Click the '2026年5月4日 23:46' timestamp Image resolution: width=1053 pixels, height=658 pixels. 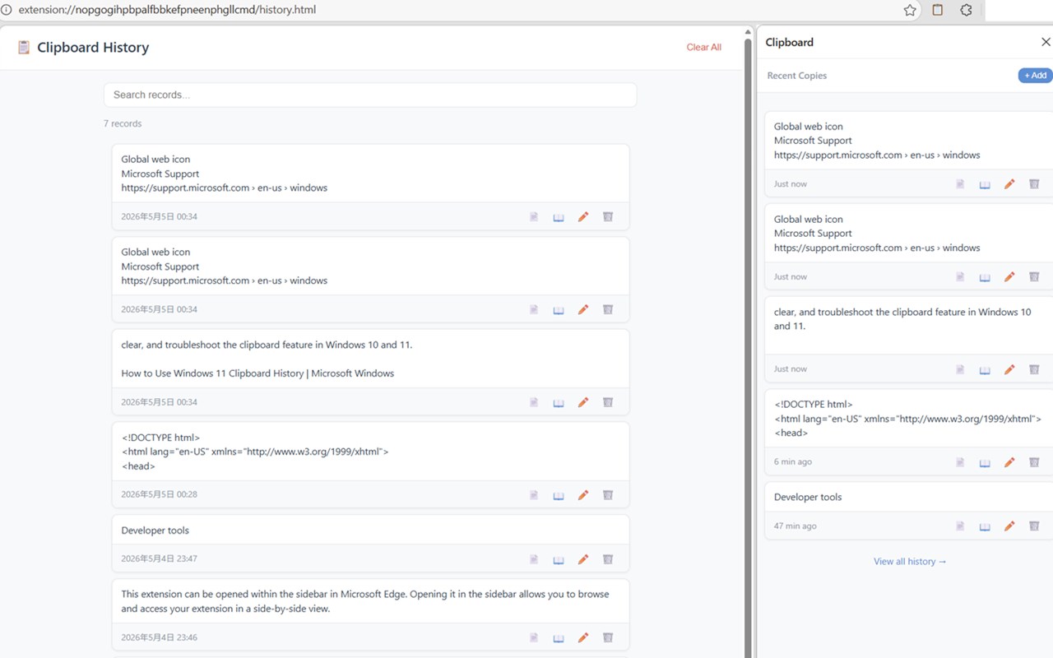click(x=159, y=637)
